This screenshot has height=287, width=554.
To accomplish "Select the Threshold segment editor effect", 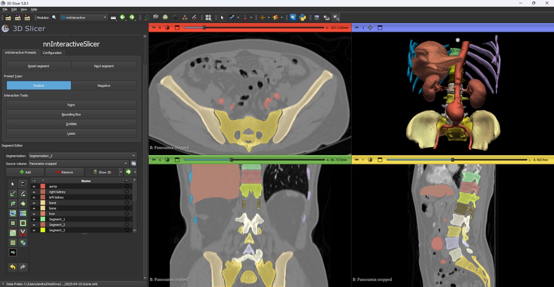I will [x=23, y=184].
